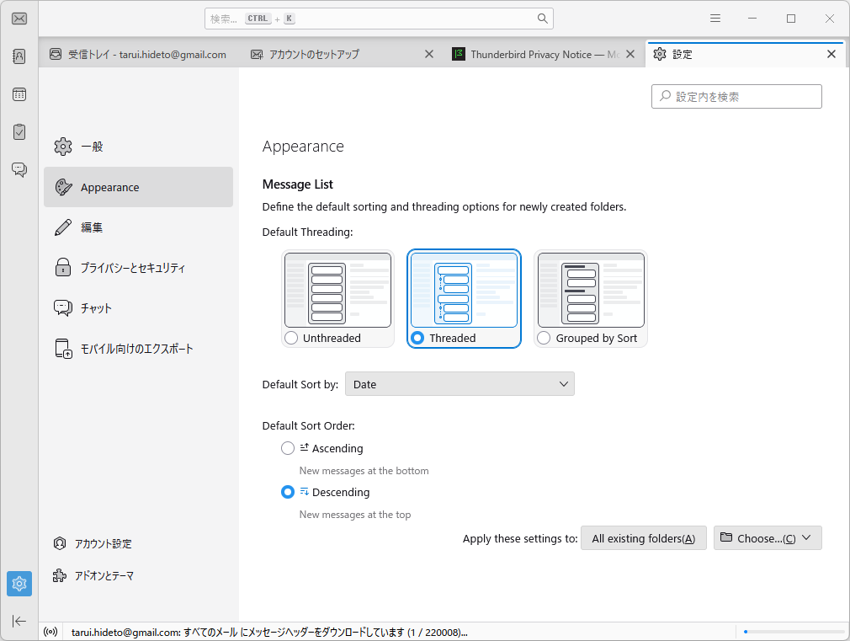Click the Grouped by Sort layout thumbnail
Viewport: 850px width, 641px height.
[x=591, y=290]
